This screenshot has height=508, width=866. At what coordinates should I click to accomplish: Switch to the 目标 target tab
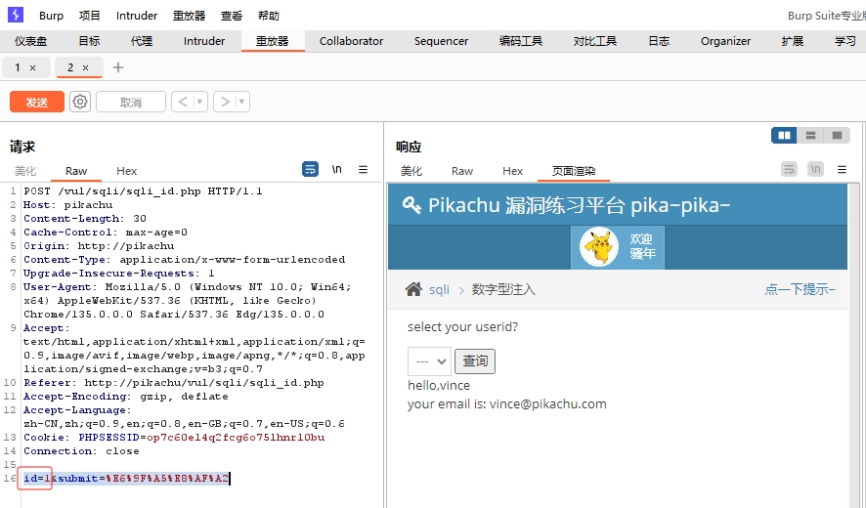click(x=90, y=41)
